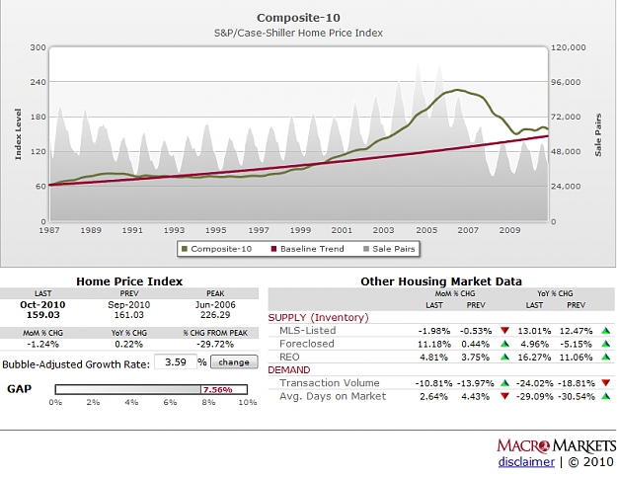
Task: Click the DEMAND section heading
Action: pyautogui.click(x=289, y=370)
